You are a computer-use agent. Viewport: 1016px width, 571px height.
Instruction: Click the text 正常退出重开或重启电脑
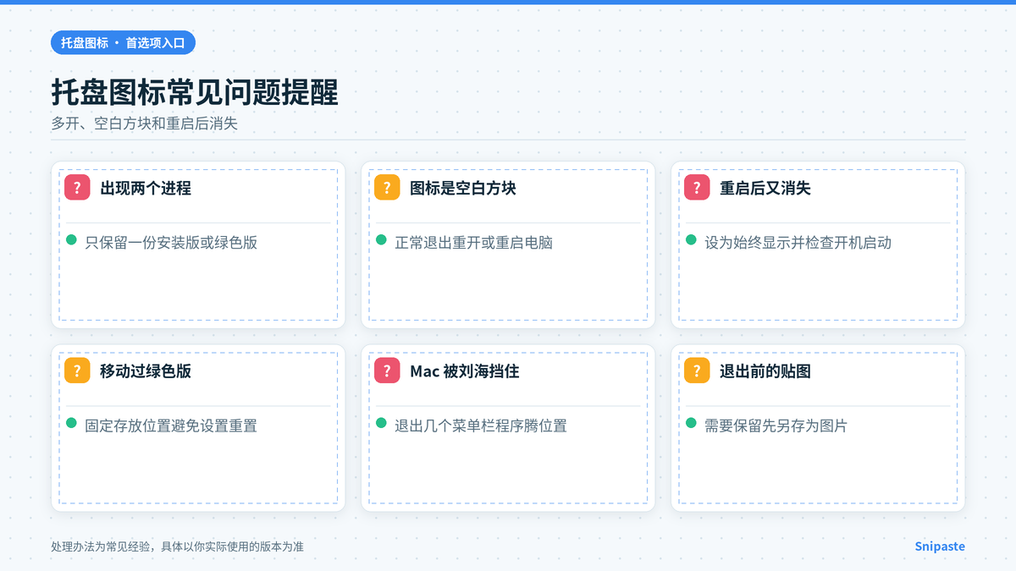(474, 243)
